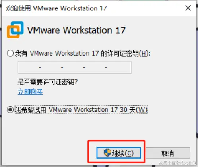The image size is (198, 167).
Task: Click the 取消 button
Action: point(168,153)
